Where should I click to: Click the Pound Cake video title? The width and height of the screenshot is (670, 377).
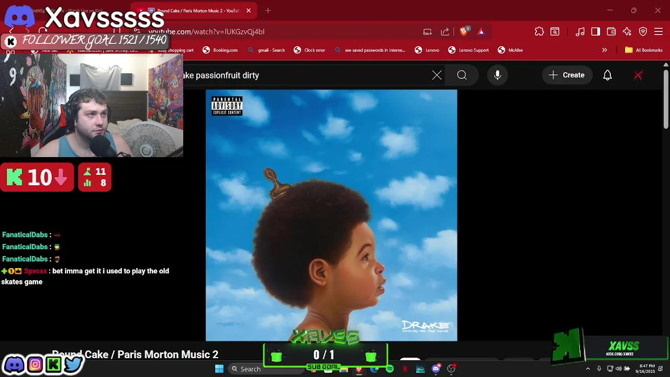point(135,355)
